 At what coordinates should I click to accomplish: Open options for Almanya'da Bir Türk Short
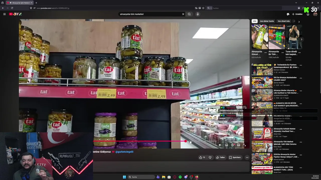[283, 53]
